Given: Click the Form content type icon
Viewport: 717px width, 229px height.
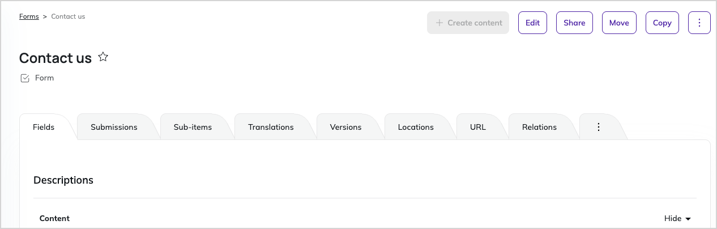Looking at the screenshot, I should (x=24, y=78).
